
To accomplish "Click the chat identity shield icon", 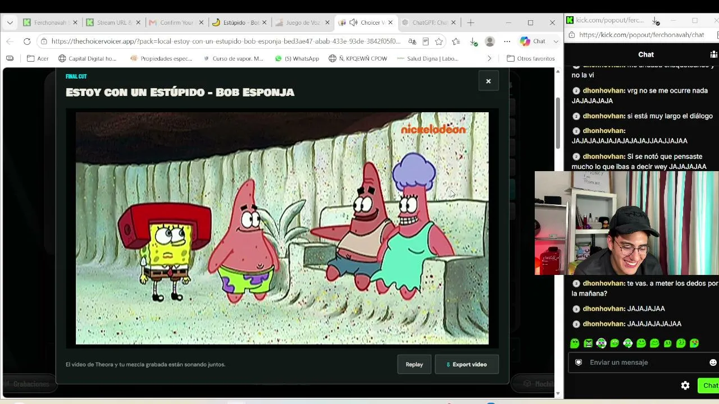I will (x=579, y=362).
